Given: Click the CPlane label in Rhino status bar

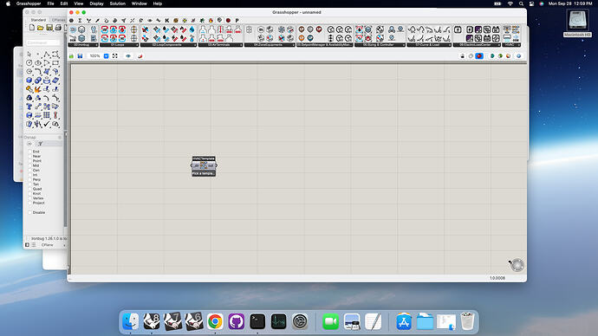Looking at the screenshot, I should tap(48, 245).
